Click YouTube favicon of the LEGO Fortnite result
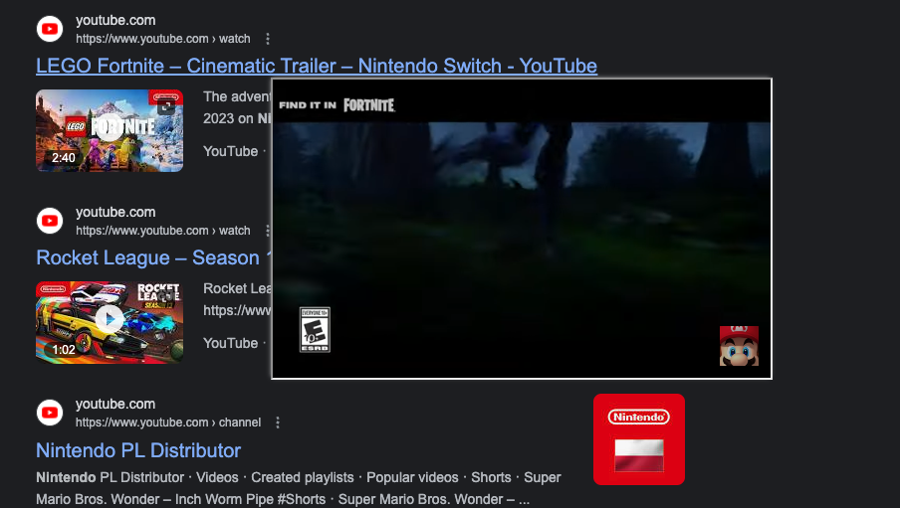The image size is (900, 508). (x=50, y=29)
